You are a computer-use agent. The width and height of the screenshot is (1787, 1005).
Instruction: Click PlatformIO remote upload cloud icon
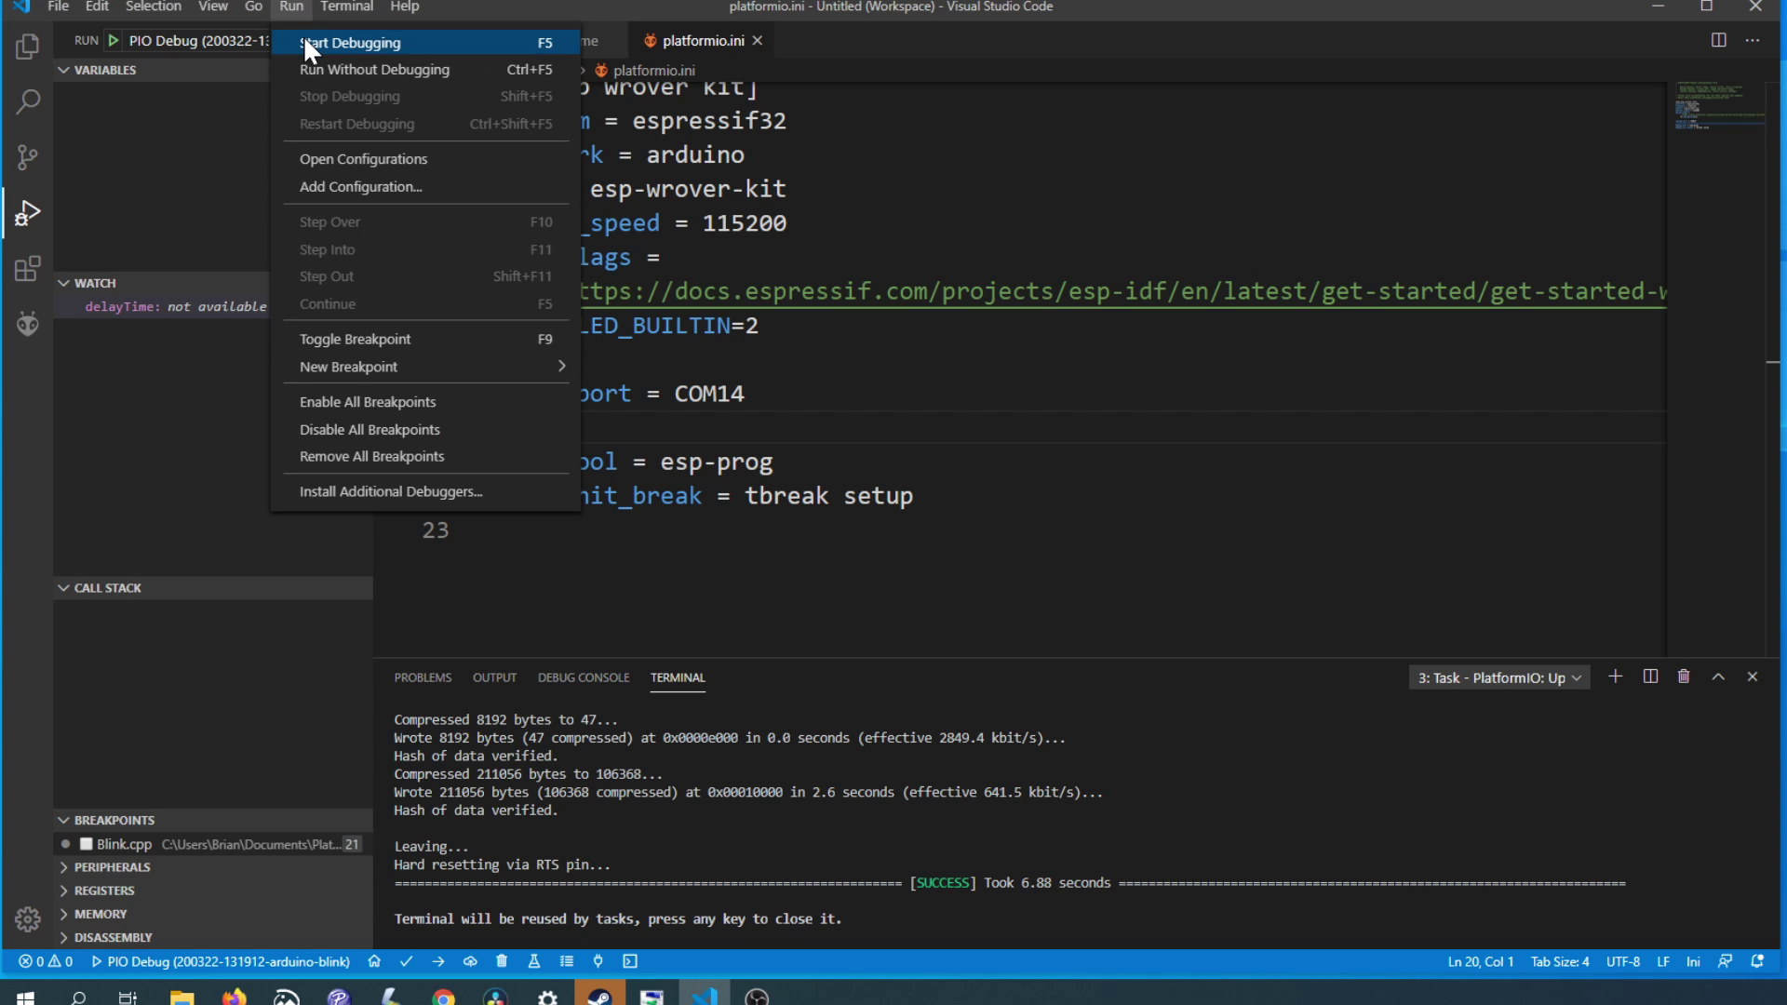click(470, 961)
